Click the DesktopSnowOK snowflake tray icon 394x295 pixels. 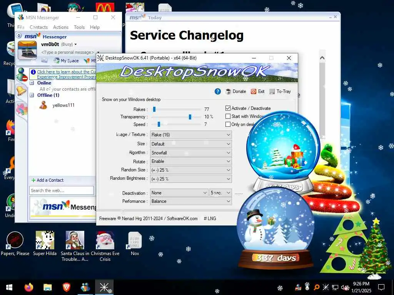click(x=326, y=287)
